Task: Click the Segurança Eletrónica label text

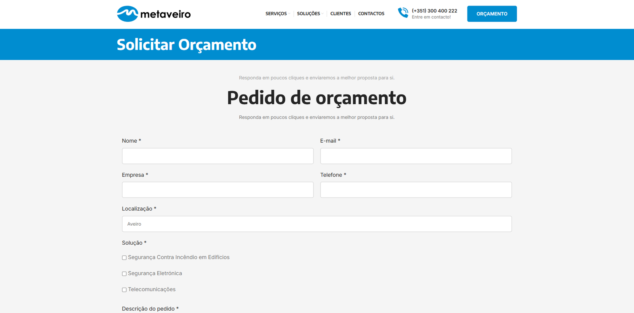Action: [155, 273]
